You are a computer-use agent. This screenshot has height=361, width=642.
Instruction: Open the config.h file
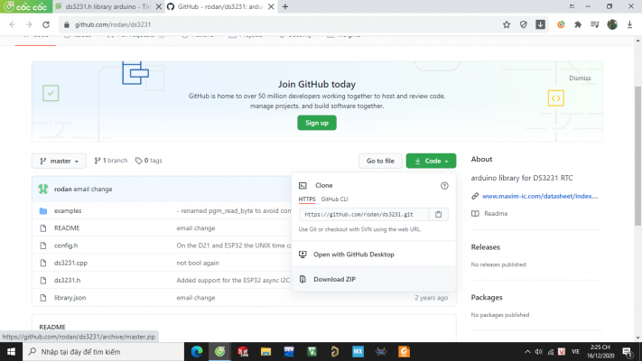(x=66, y=245)
